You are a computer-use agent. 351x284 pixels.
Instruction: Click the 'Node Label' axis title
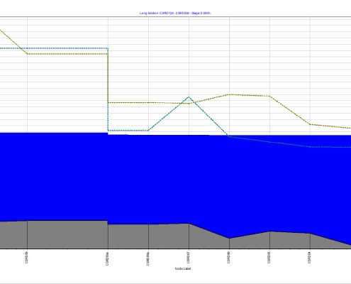click(x=183, y=268)
